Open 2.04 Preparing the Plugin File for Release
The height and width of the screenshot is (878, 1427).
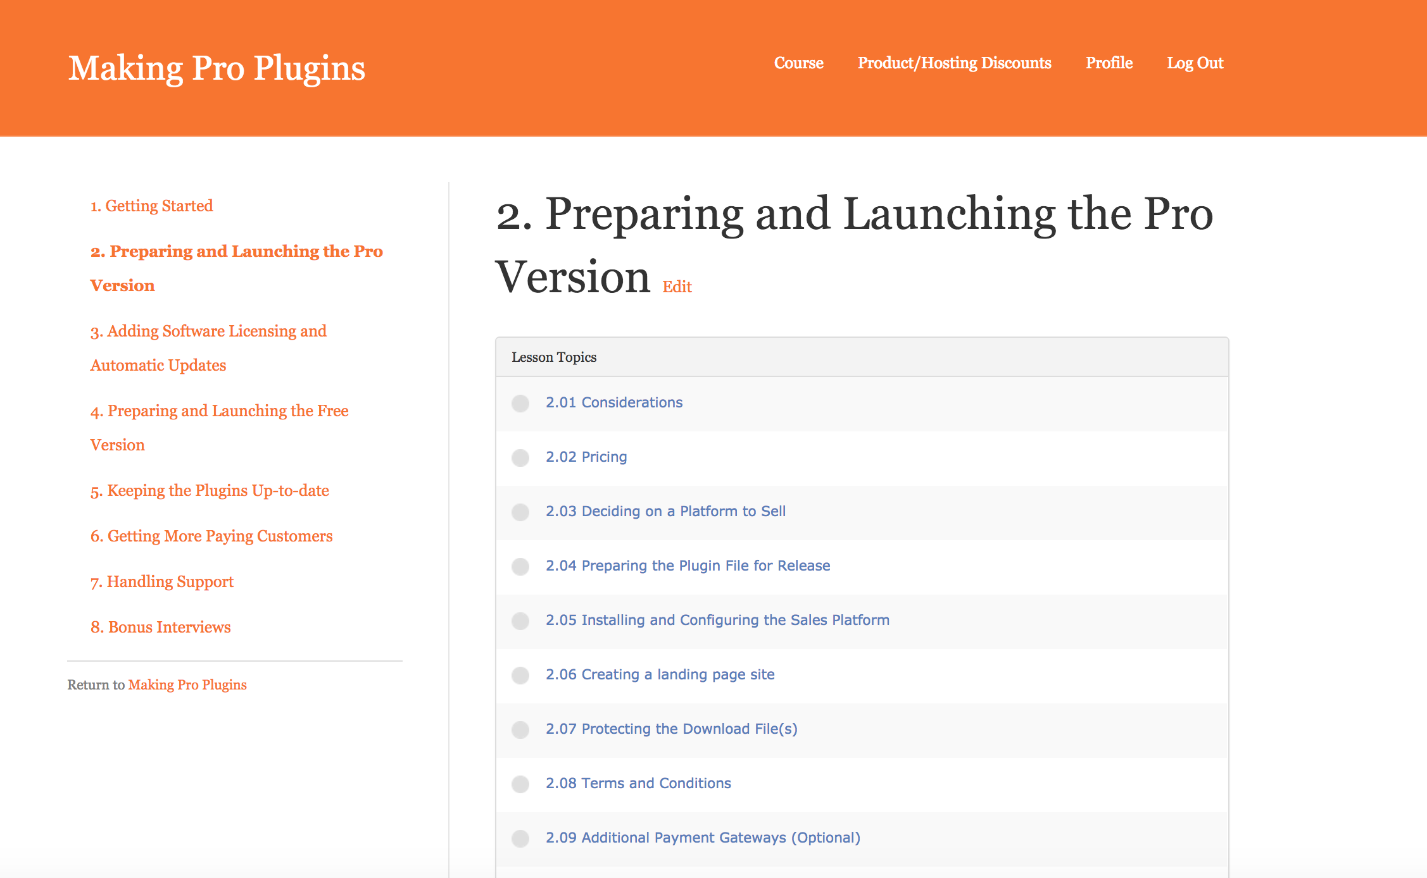688,565
